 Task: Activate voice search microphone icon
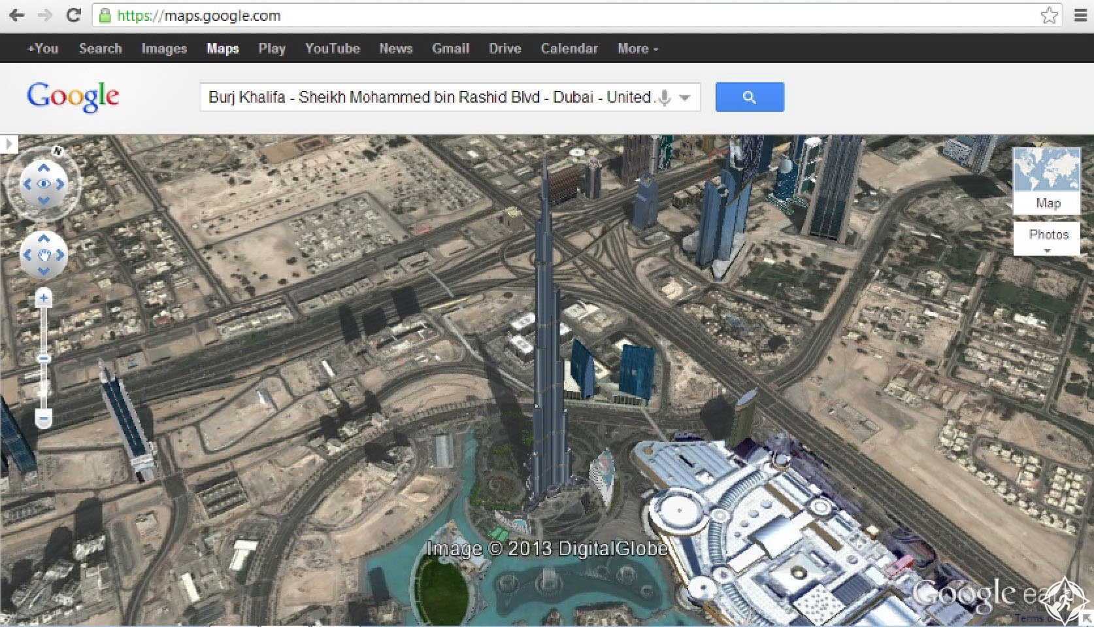pos(665,98)
